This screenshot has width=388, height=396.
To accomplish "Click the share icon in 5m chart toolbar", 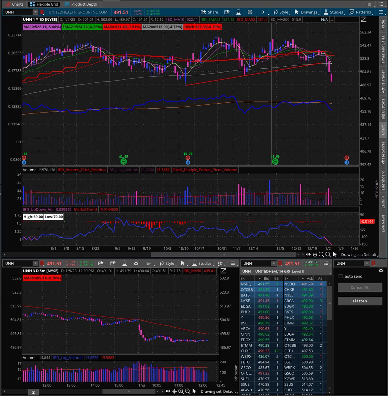I will 101,263.
